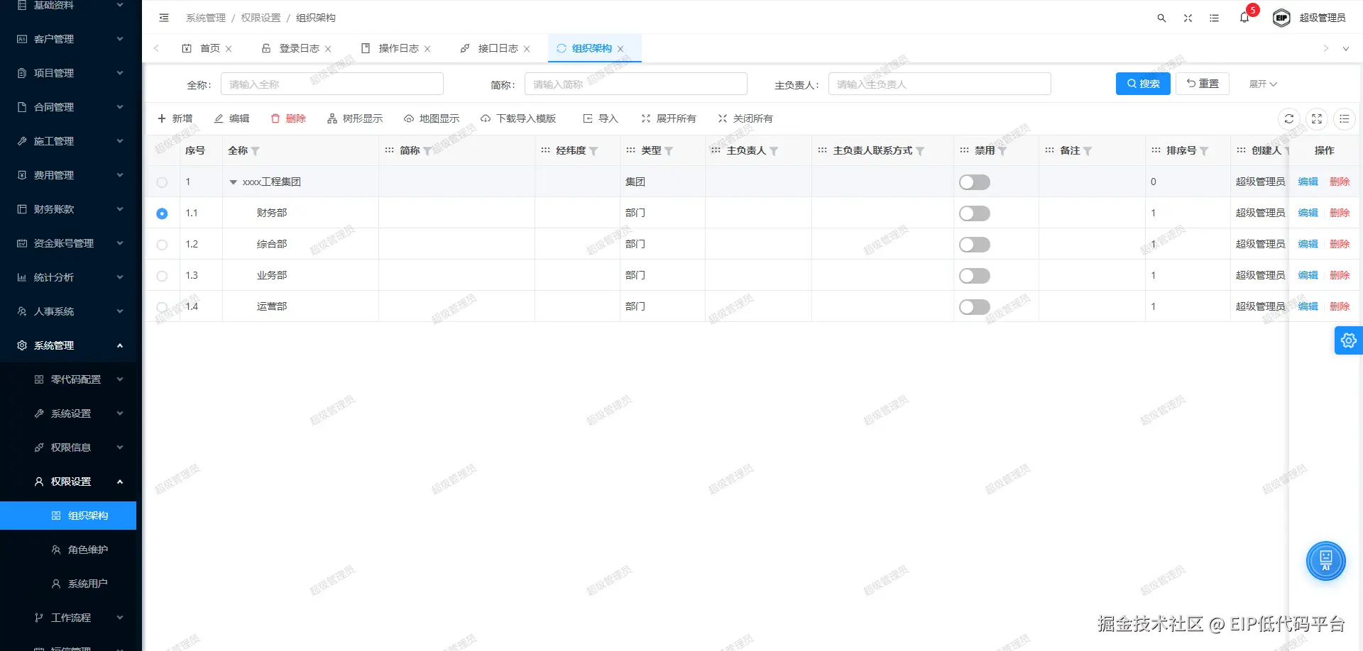Filter the 主负责人 column
1363x651 pixels.
click(x=774, y=151)
